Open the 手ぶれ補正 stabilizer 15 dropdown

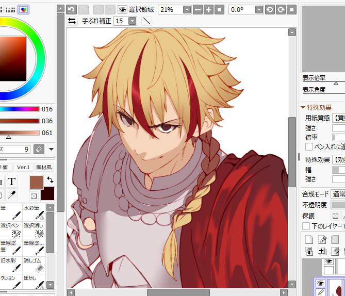click(x=133, y=21)
